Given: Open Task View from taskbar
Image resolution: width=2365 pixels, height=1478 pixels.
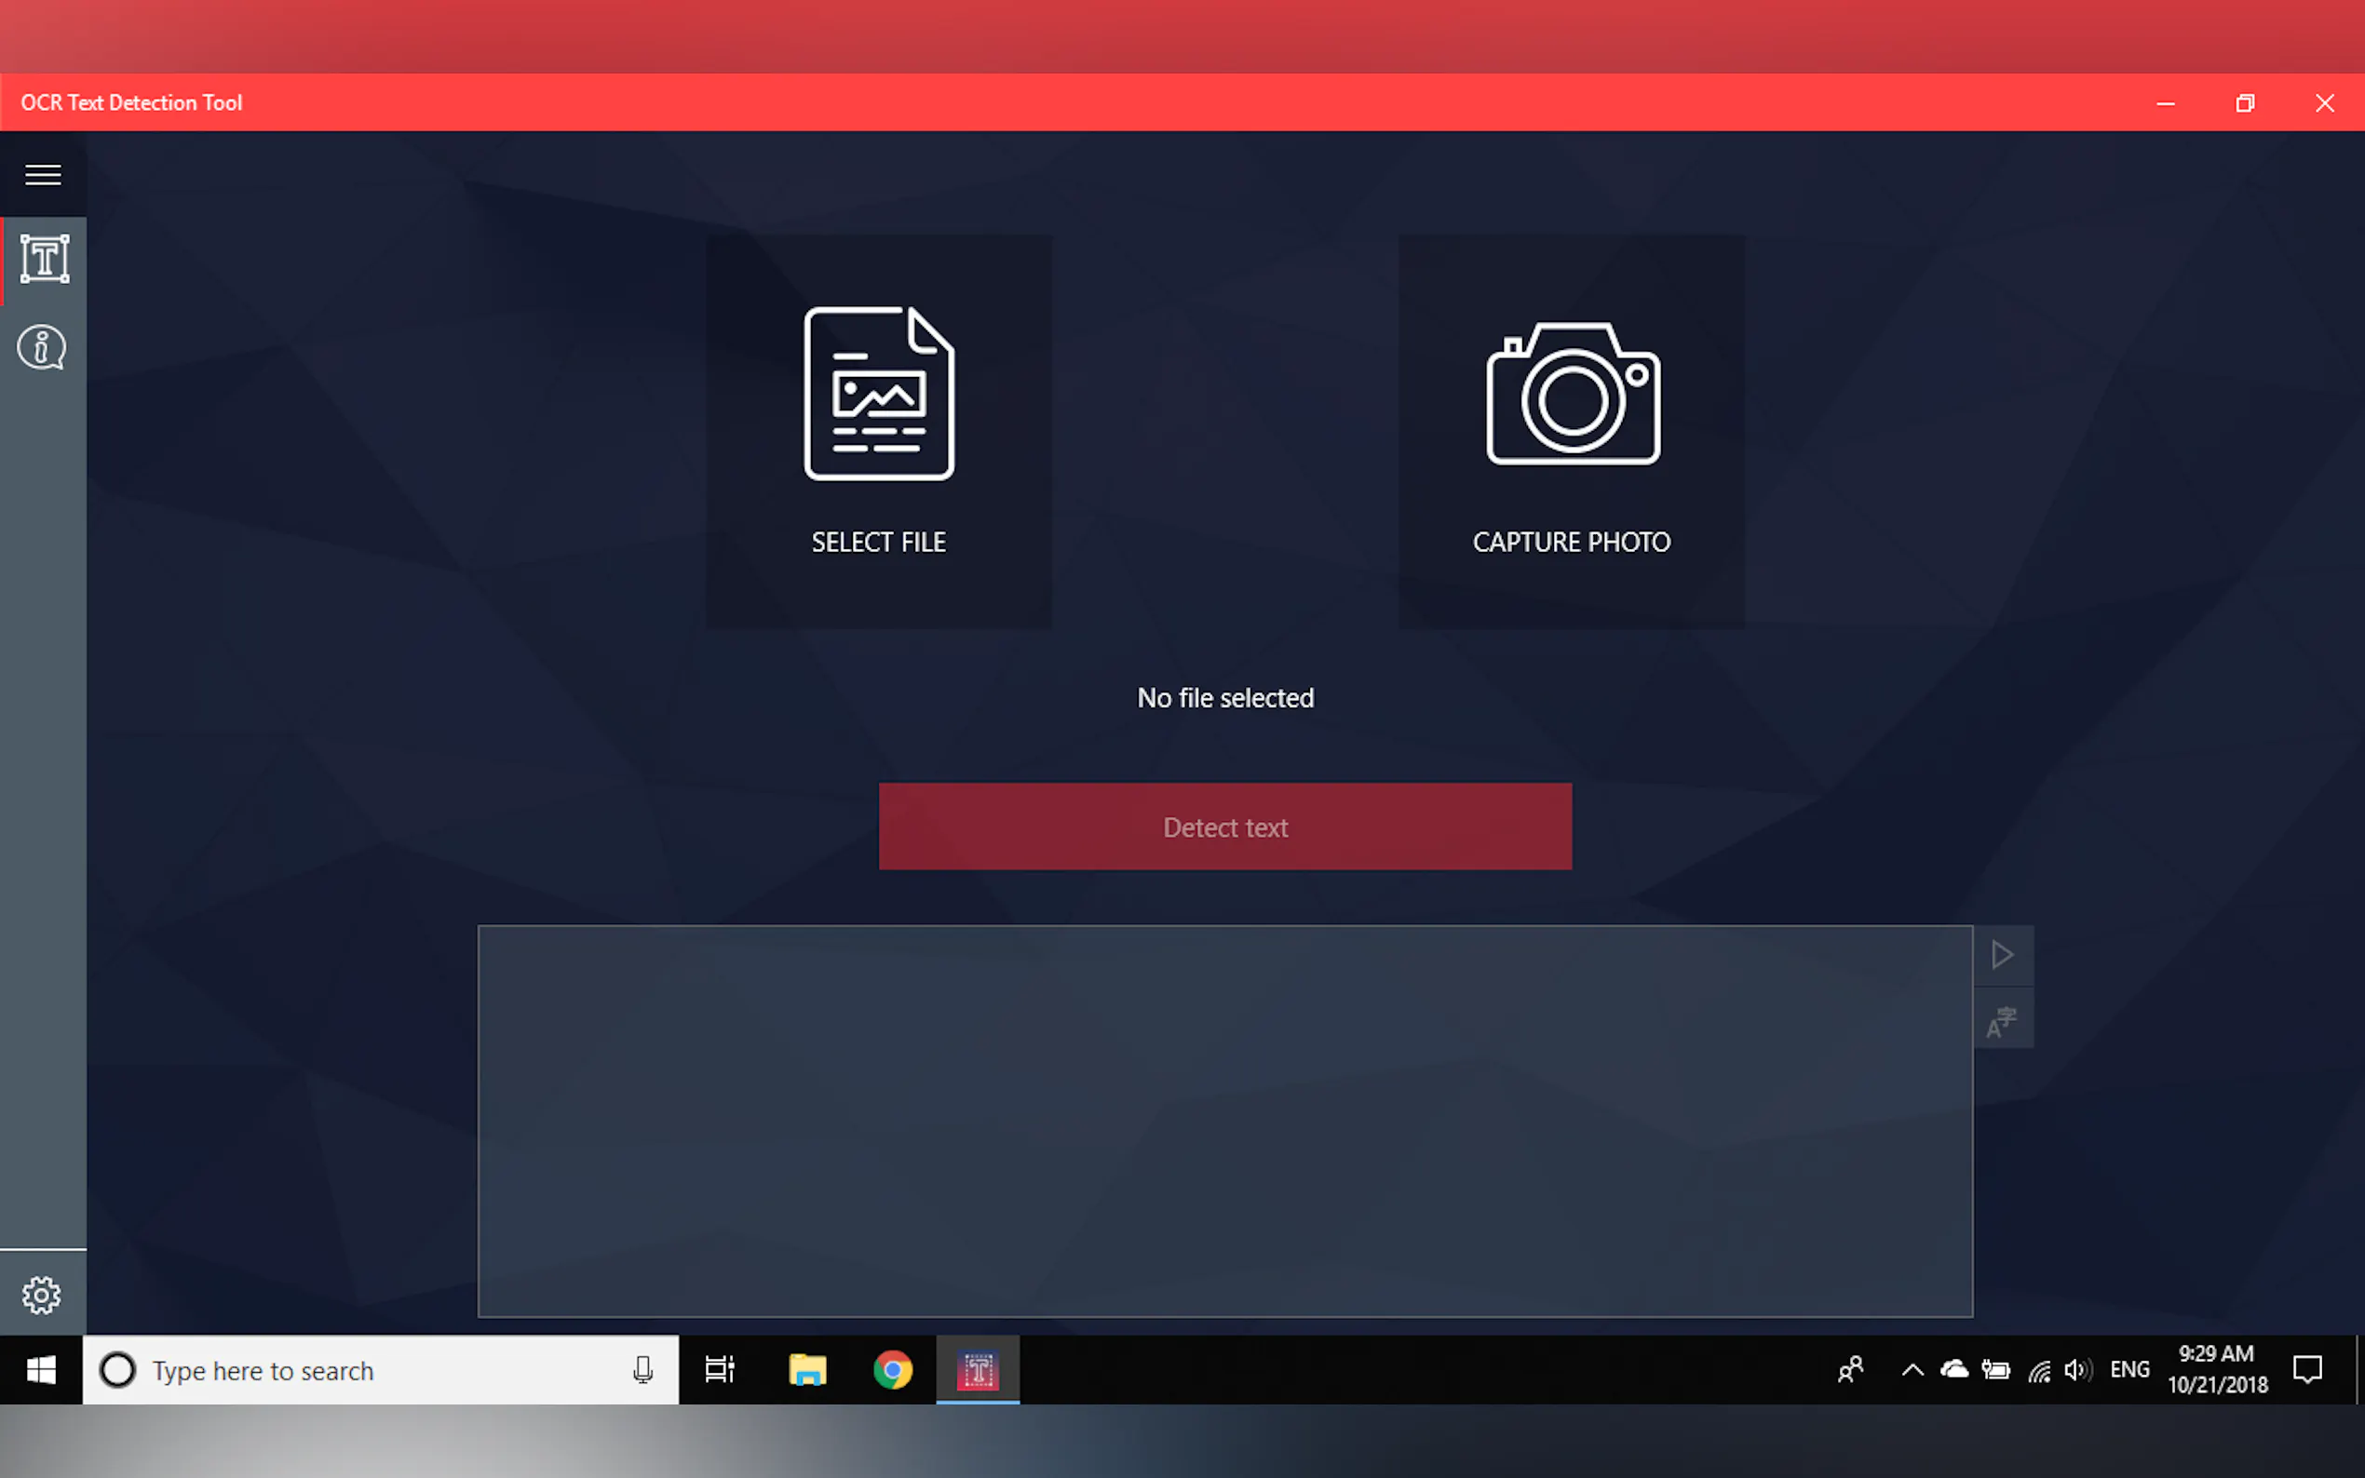Looking at the screenshot, I should click(x=720, y=1370).
